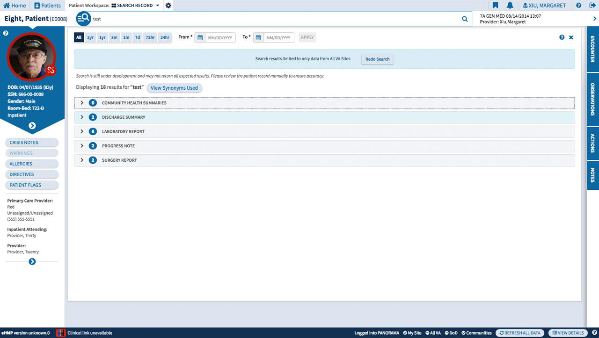Close the search results panel

tap(571, 37)
